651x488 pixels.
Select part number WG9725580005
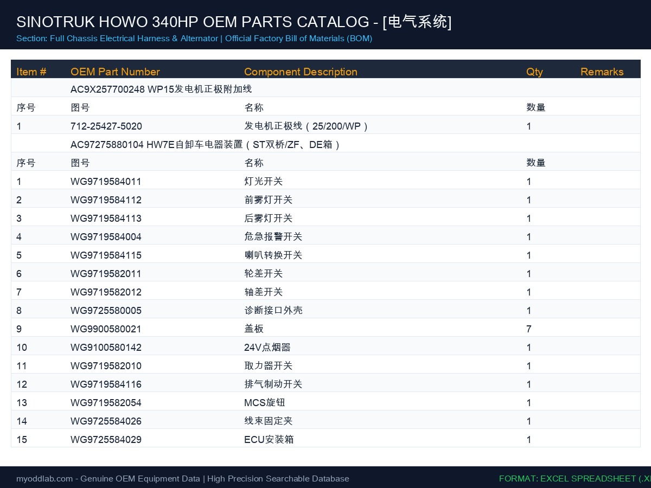106,311
